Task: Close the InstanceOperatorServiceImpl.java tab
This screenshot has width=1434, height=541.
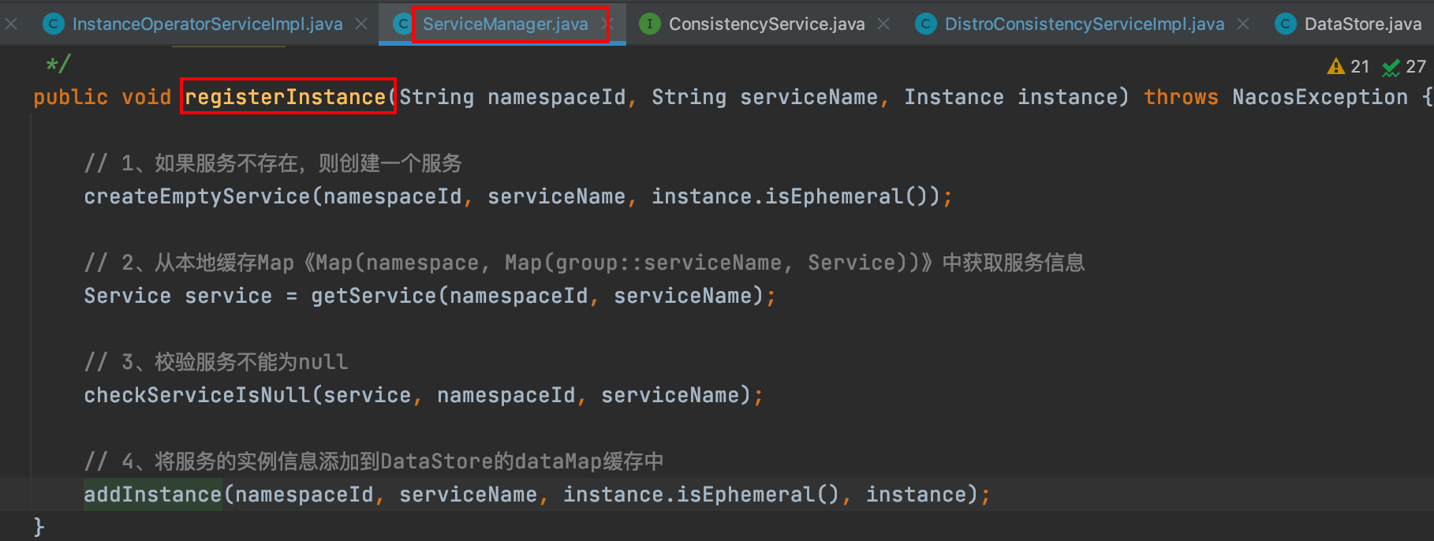Action: (361, 24)
